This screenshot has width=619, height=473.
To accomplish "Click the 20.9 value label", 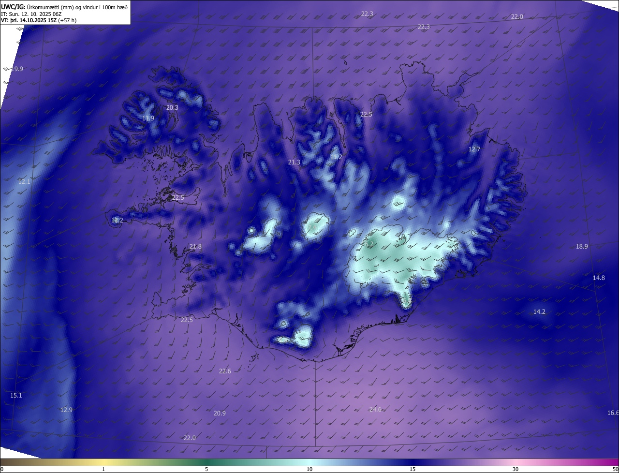I will coord(220,413).
